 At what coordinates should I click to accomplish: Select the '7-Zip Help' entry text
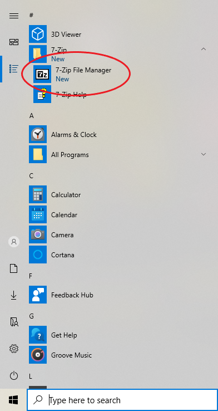click(x=71, y=94)
